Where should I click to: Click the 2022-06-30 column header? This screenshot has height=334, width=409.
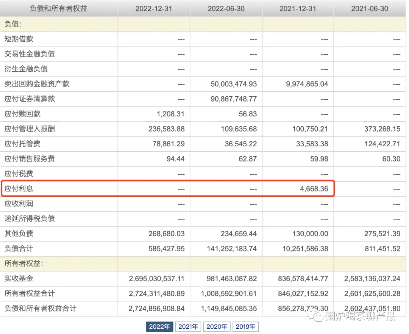[226, 8]
